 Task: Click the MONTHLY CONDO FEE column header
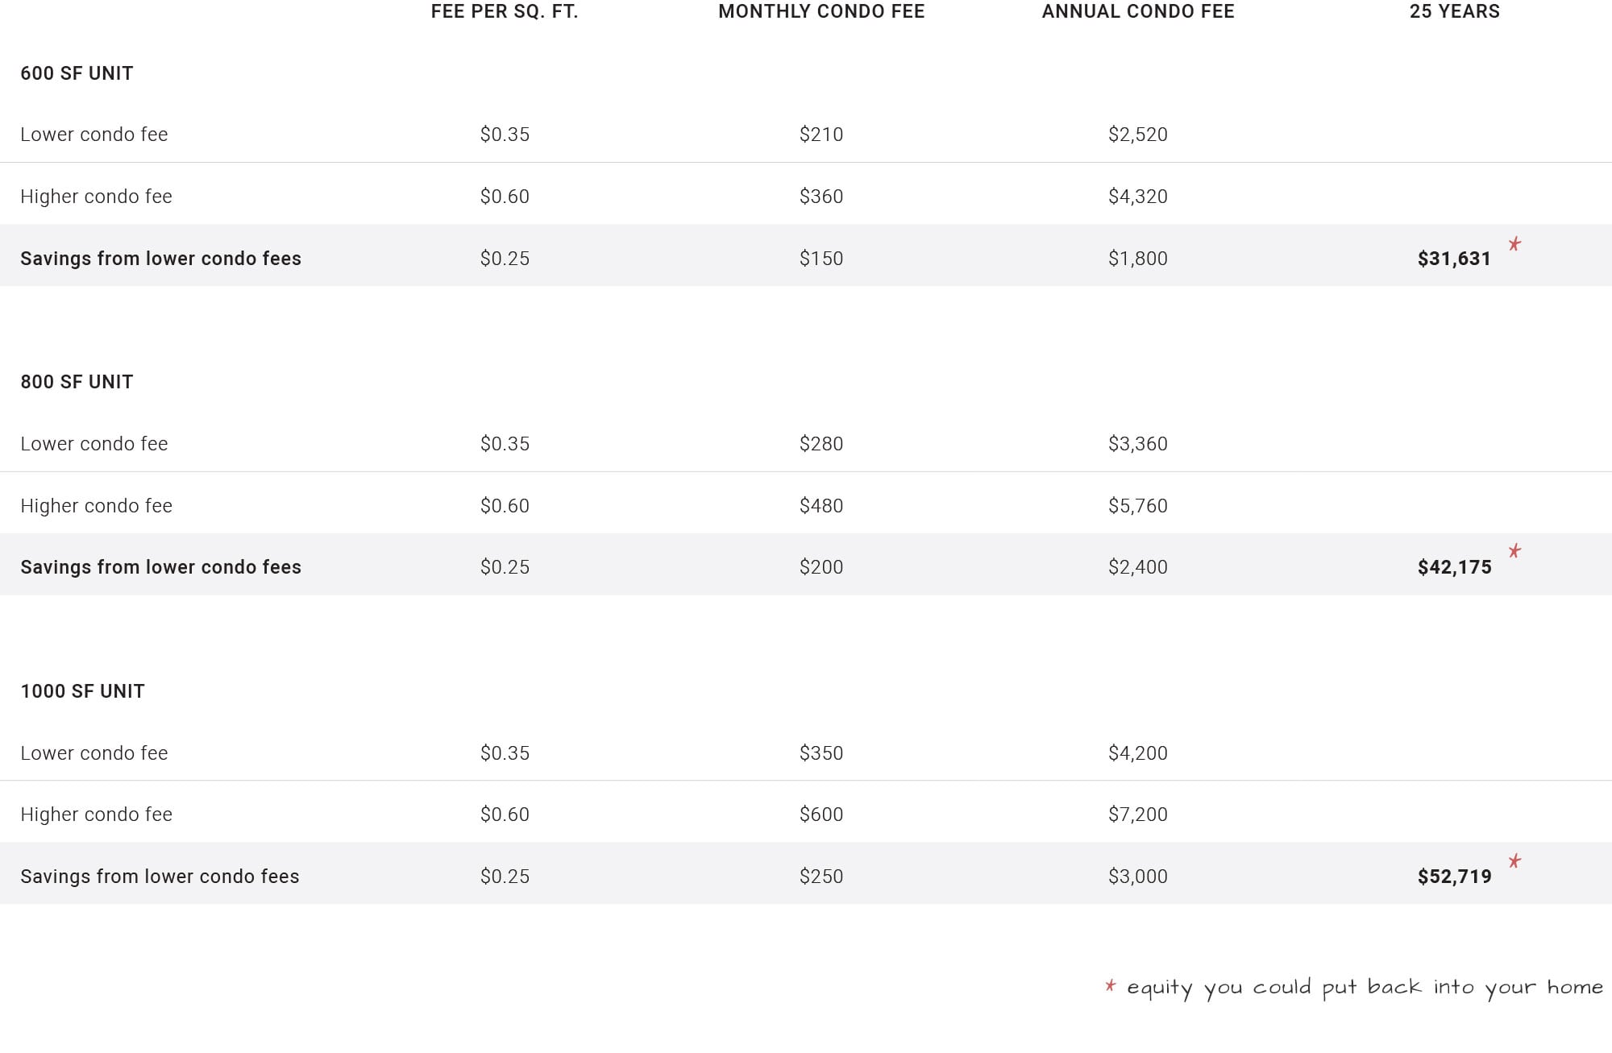[x=821, y=11]
